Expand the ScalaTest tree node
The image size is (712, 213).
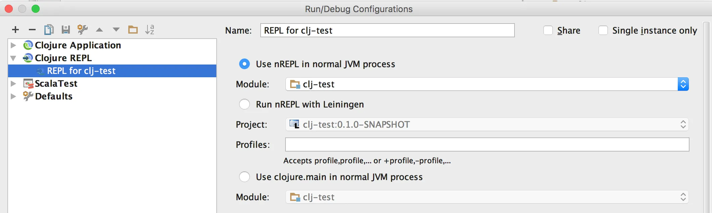[x=13, y=84]
